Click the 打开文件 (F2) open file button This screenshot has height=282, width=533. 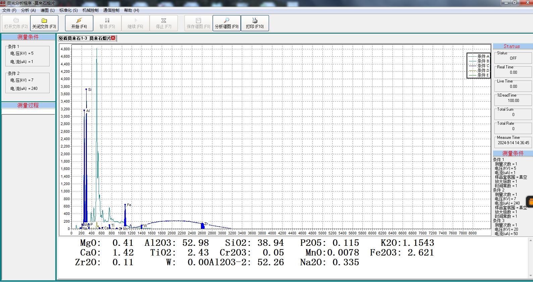click(16, 23)
